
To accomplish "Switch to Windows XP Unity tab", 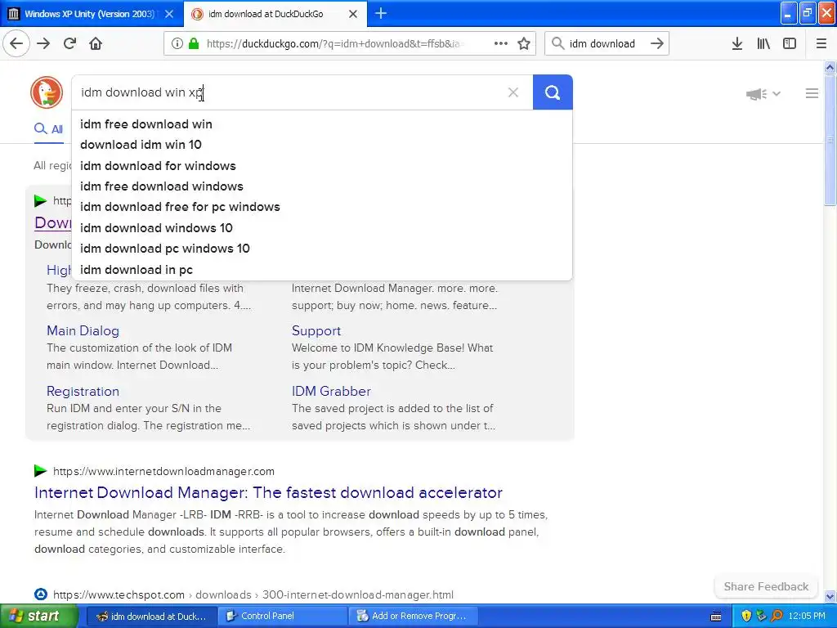I will click(88, 14).
